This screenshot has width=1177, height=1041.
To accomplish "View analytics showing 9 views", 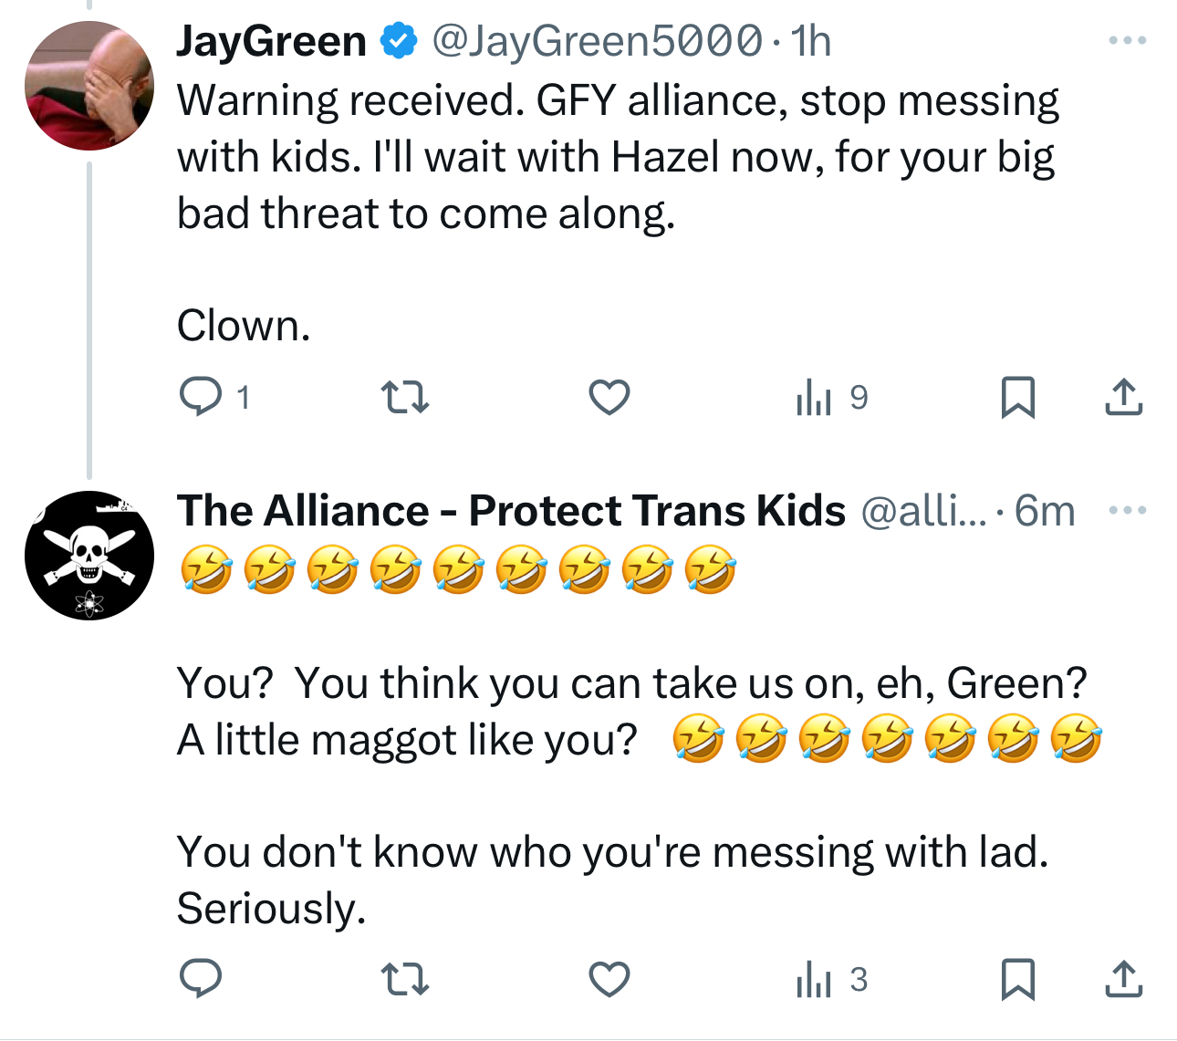I will tap(832, 398).
